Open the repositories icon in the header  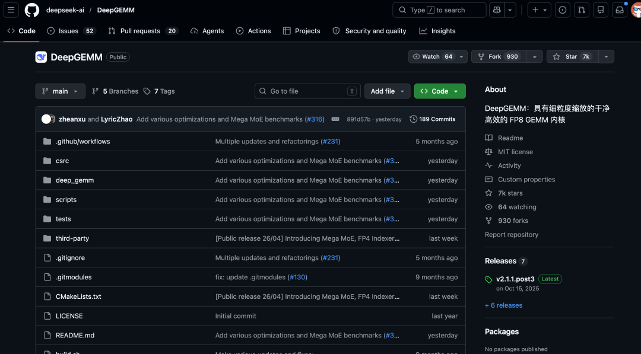(601, 10)
